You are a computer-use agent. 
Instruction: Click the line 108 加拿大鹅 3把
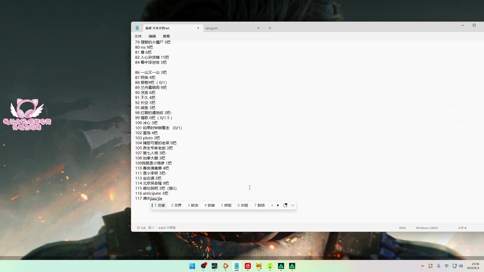(150, 158)
